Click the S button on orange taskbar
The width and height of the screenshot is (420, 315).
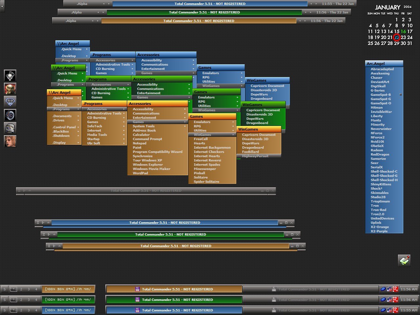click(5, 289)
